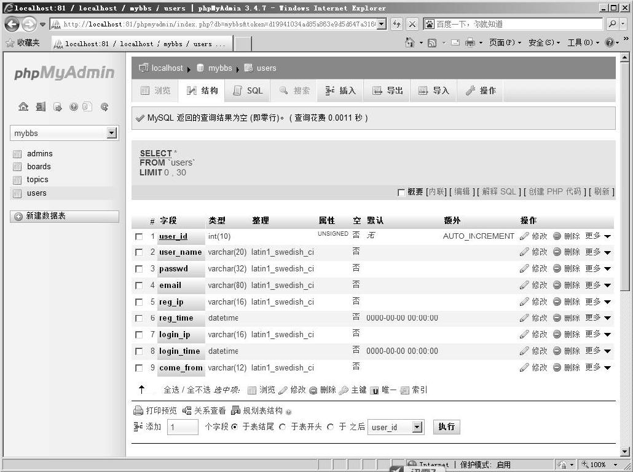
Task: Click the 全选 (check all) link
Action: (171, 390)
